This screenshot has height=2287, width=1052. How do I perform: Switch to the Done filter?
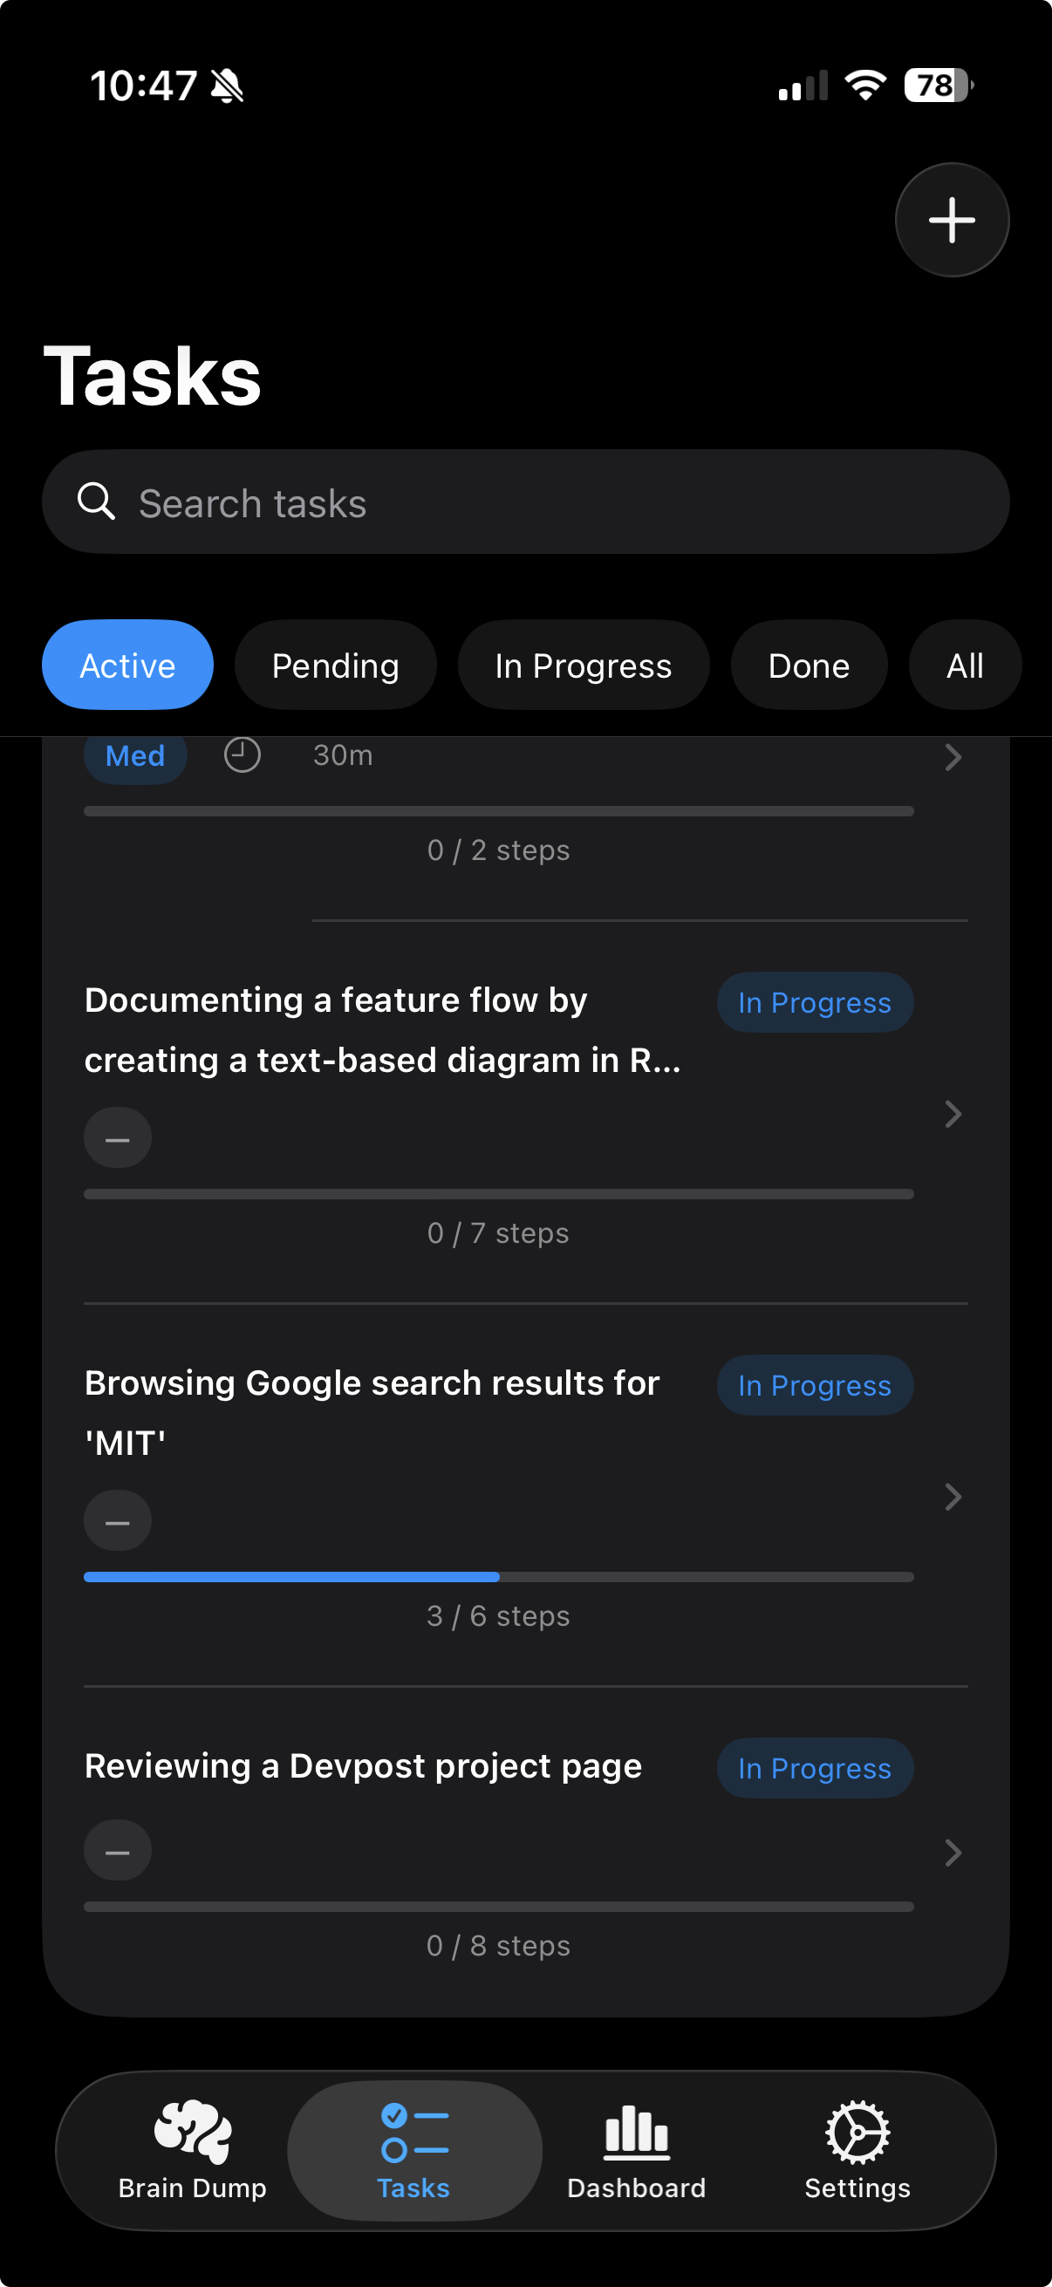pos(809,665)
